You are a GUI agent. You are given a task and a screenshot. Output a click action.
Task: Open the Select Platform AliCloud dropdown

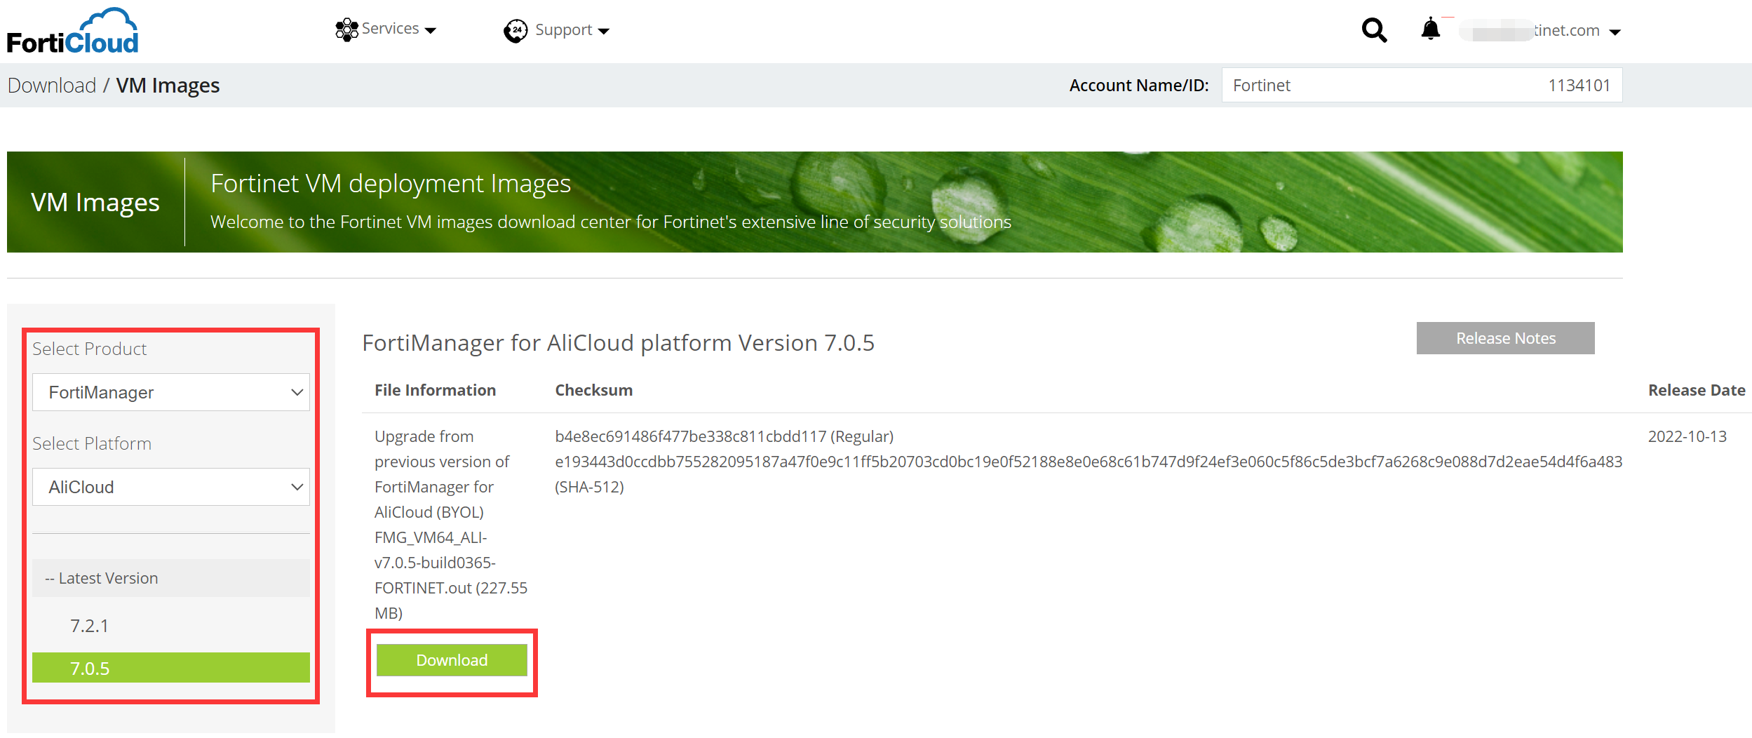click(x=170, y=487)
